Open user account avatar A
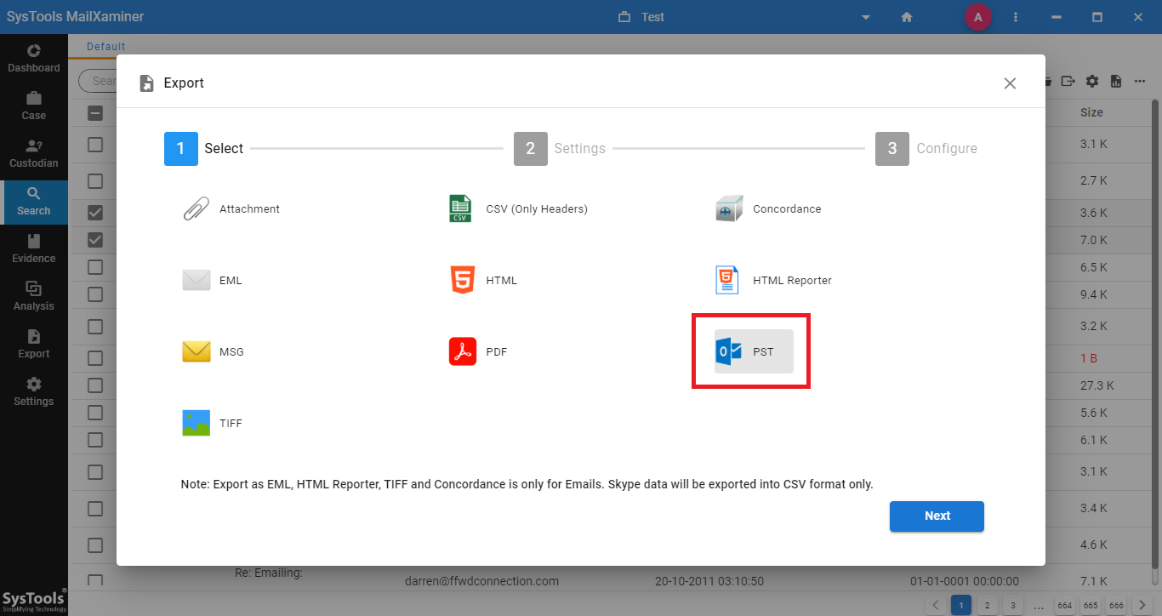This screenshot has width=1162, height=616. pyautogui.click(x=978, y=17)
